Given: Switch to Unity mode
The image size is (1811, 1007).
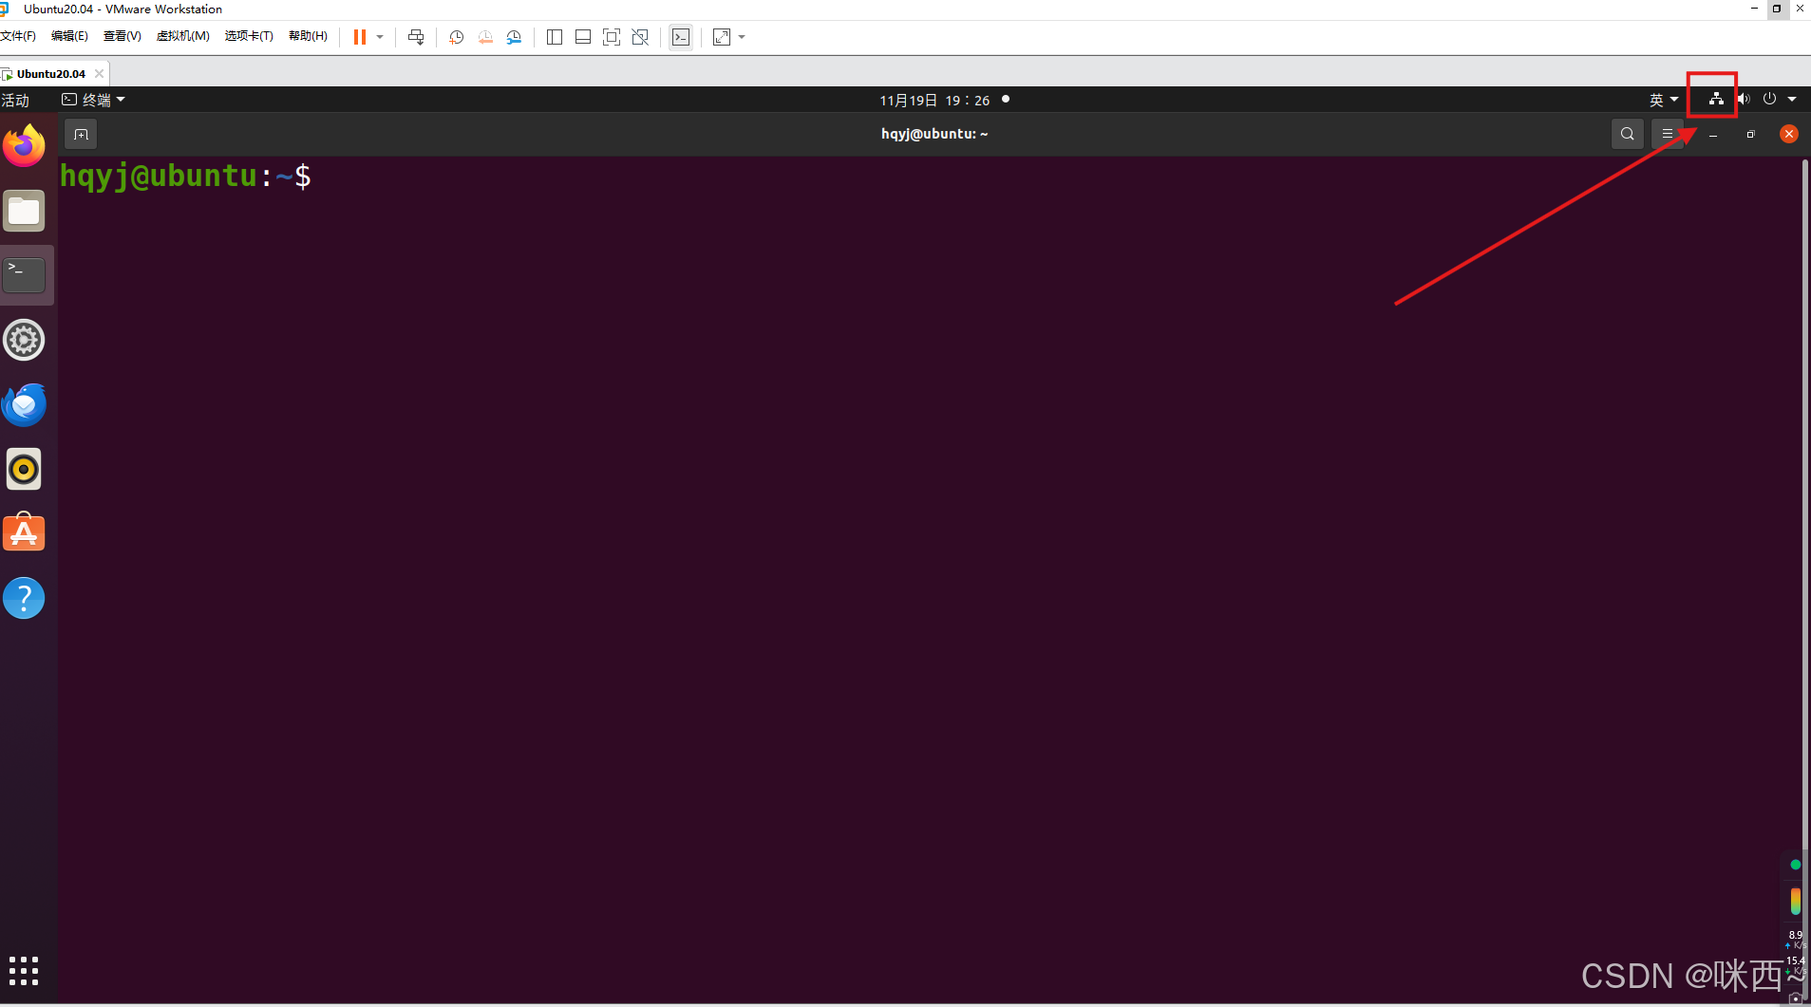Looking at the screenshot, I should click(640, 37).
